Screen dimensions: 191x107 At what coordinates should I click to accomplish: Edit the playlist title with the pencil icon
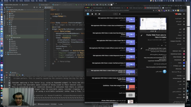(x=141, y=35)
